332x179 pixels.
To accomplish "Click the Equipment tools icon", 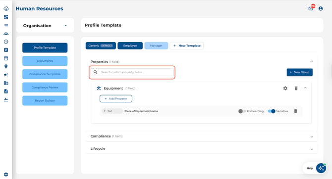I will [99, 88].
